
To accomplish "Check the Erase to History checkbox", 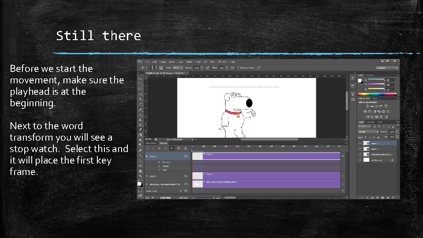I will click(238, 68).
